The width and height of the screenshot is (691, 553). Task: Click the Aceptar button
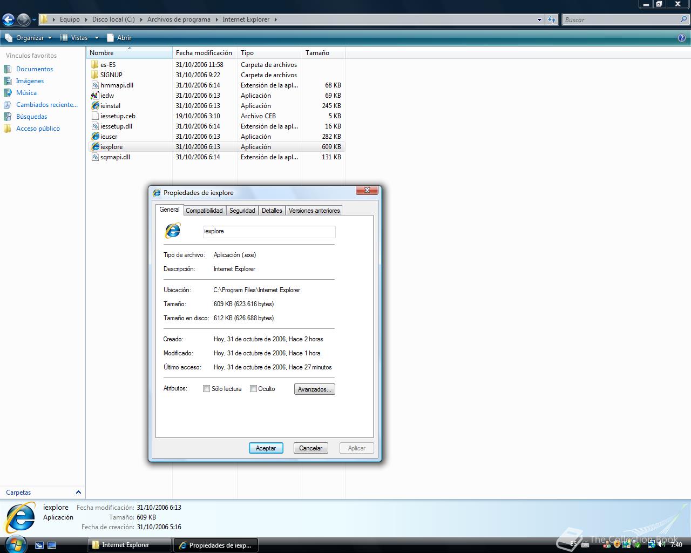point(266,448)
